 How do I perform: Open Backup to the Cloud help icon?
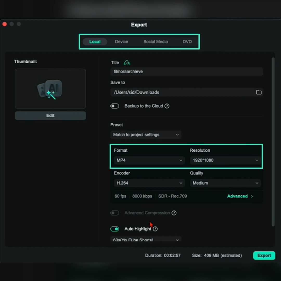[x=167, y=106]
